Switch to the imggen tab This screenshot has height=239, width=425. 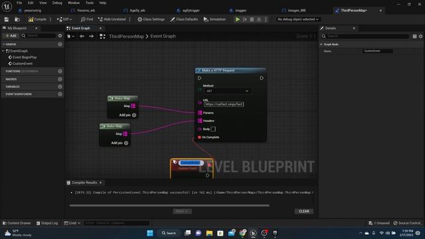pyautogui.click(x=240, y=11)
